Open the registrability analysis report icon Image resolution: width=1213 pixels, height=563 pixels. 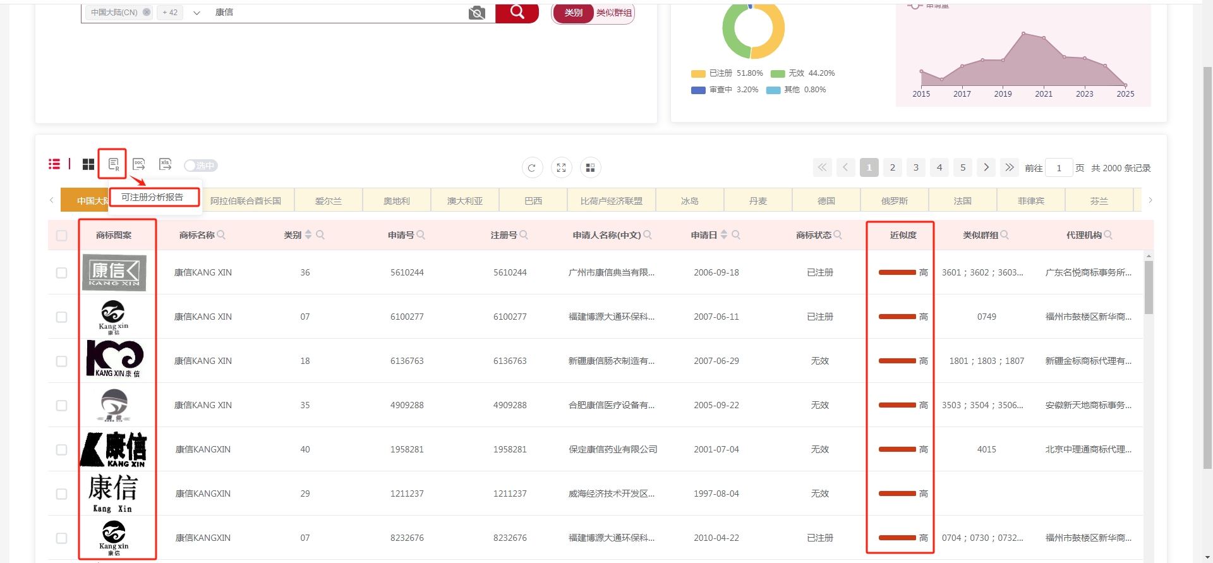pos(114,164)
